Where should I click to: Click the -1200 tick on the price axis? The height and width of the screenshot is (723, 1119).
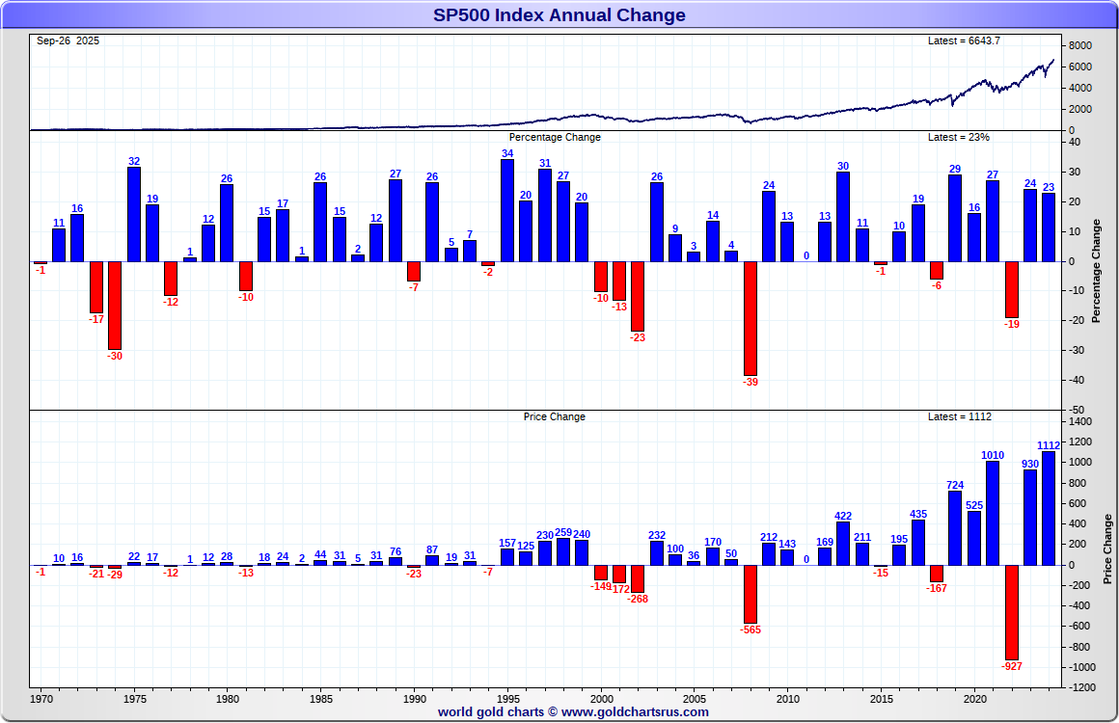(1082, 687)
